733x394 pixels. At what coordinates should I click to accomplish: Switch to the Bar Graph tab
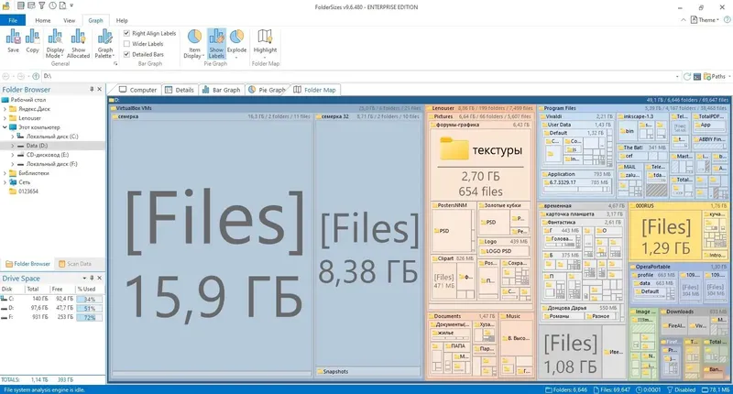(221, 90)
